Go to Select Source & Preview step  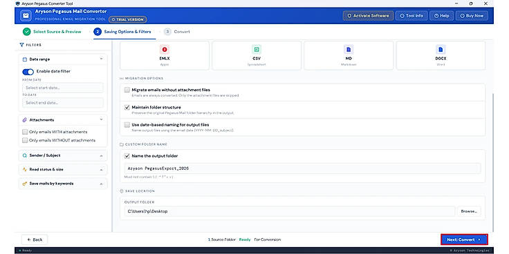52,32
